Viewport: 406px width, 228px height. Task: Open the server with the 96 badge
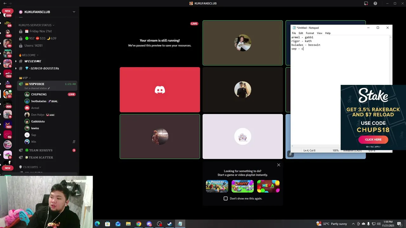[8, 135]
